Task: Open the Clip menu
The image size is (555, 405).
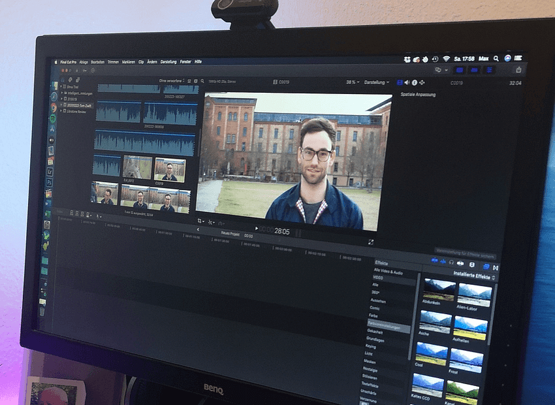Action: 141,61
